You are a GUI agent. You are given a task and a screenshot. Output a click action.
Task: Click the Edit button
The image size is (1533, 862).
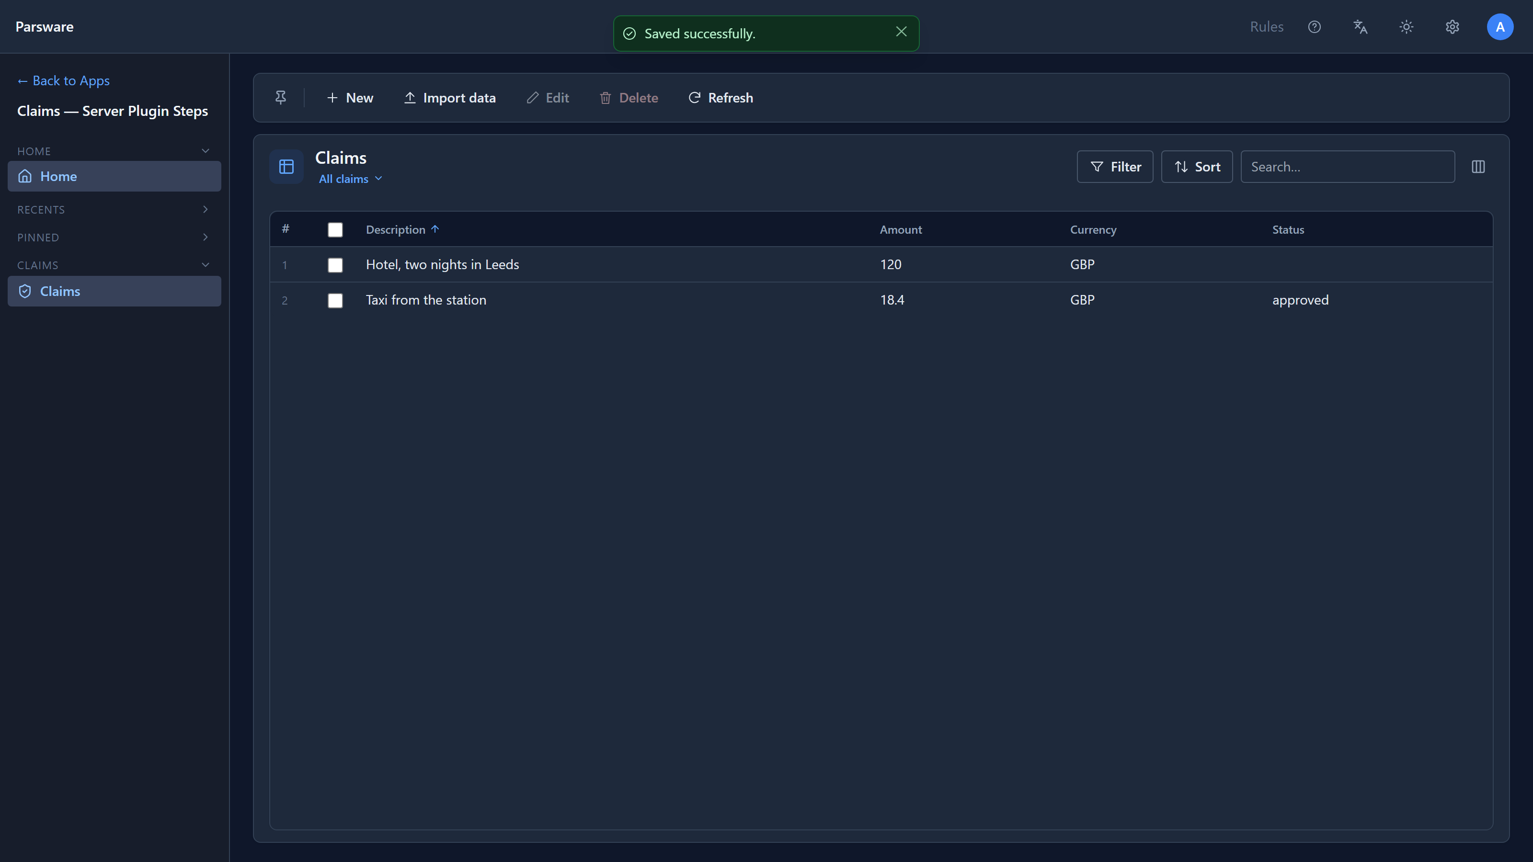(x=548, y=98)
